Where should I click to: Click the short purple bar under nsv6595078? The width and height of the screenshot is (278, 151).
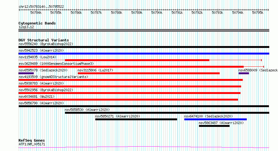click(x=26, y=73)
